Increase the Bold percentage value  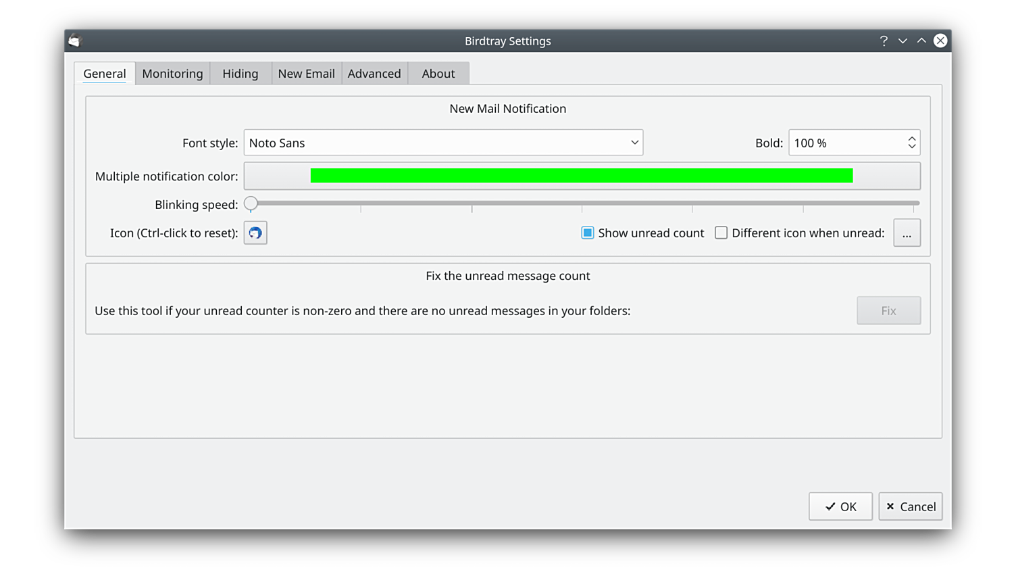tap(912, 139)
